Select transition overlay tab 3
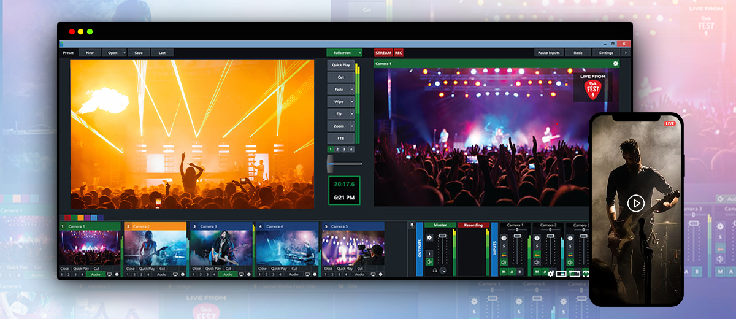Image resolution: width=736 pixels, height=319 pixels. [x=345, y=149]
